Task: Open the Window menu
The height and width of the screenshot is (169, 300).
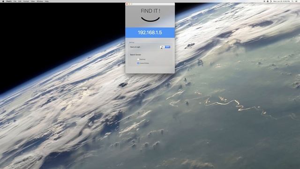Action: click(40, 1)
